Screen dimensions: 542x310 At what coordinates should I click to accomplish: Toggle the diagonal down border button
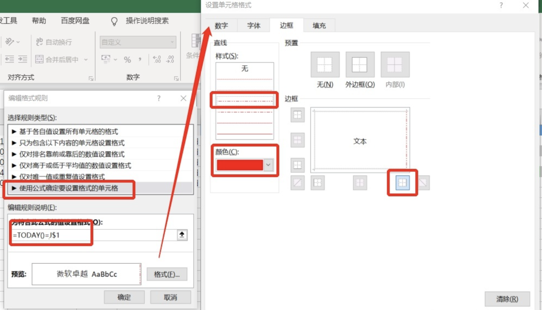423,183
